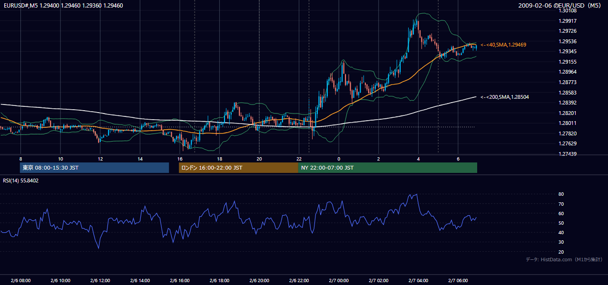
Task: Click the 2/6 20:00 bottom time label
Action: pyautogui.click(x=259, y=281)
